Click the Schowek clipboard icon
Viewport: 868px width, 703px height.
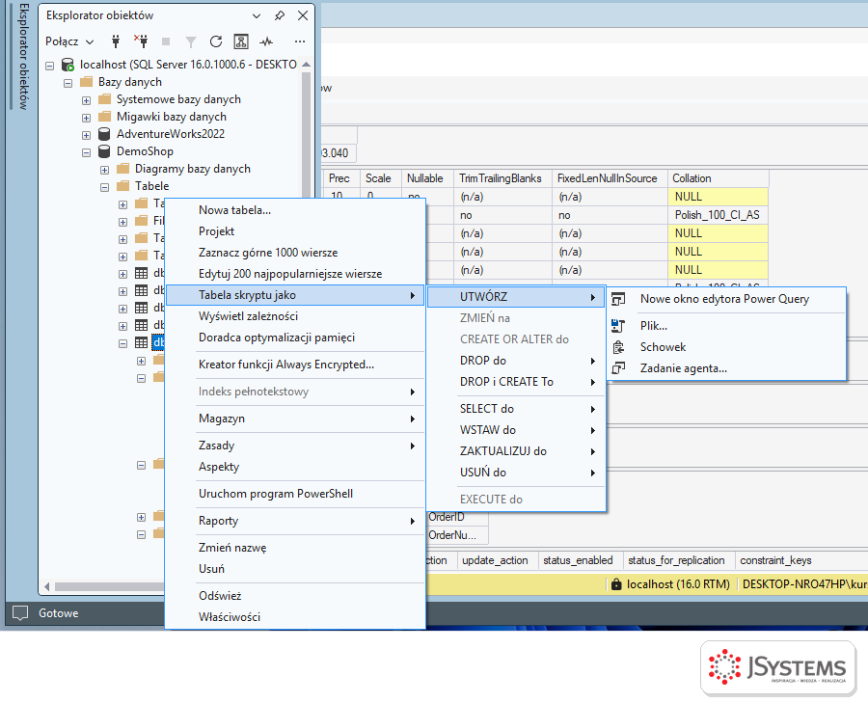click(x=618, y=347)
